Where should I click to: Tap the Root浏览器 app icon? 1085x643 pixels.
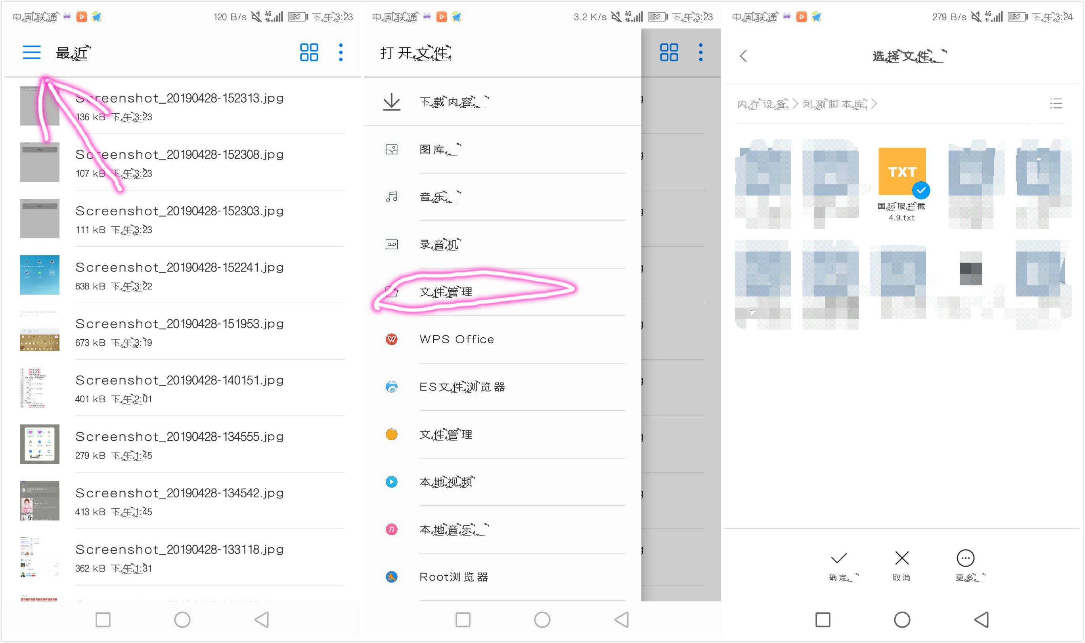pos(391,577)
